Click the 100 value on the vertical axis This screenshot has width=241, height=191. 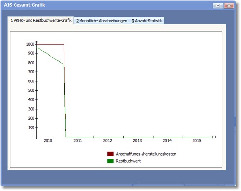[31, 127]
